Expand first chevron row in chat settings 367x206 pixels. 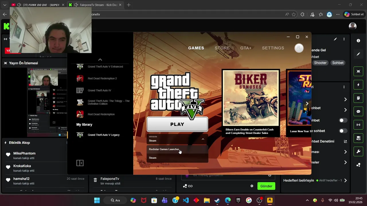[345, 99]
